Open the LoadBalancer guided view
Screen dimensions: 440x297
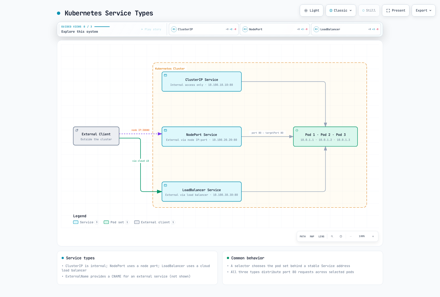[x=346, y=29]
